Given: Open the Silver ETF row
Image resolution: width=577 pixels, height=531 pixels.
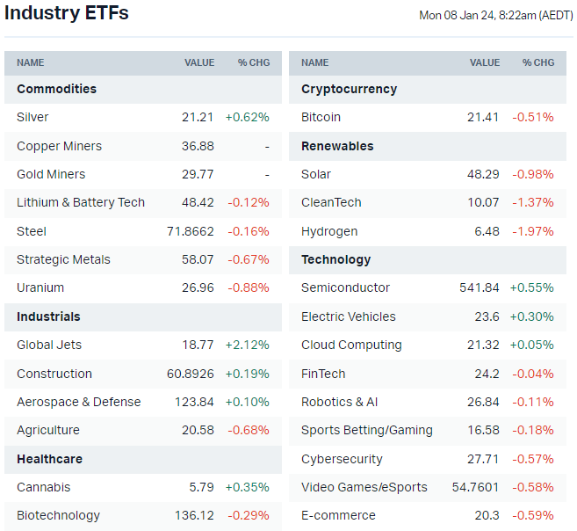Looking at the screenshot, I should 32,117.
